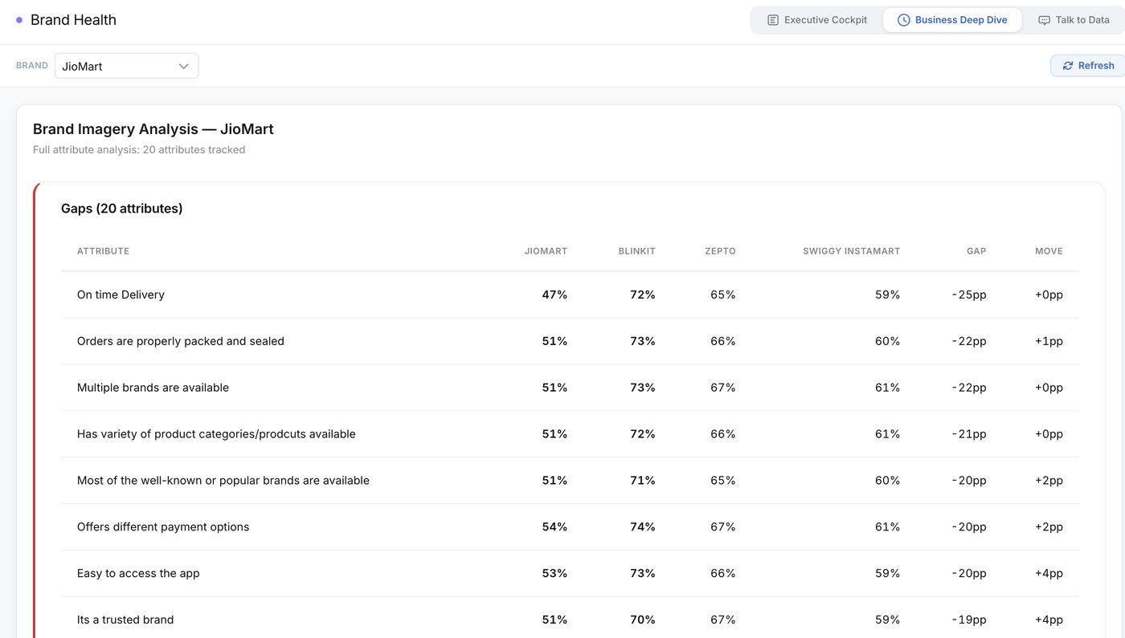The image size is (1125, 638).
Task: Click the purple dot beside Brand Health
Action: click(x=19, y=20)
